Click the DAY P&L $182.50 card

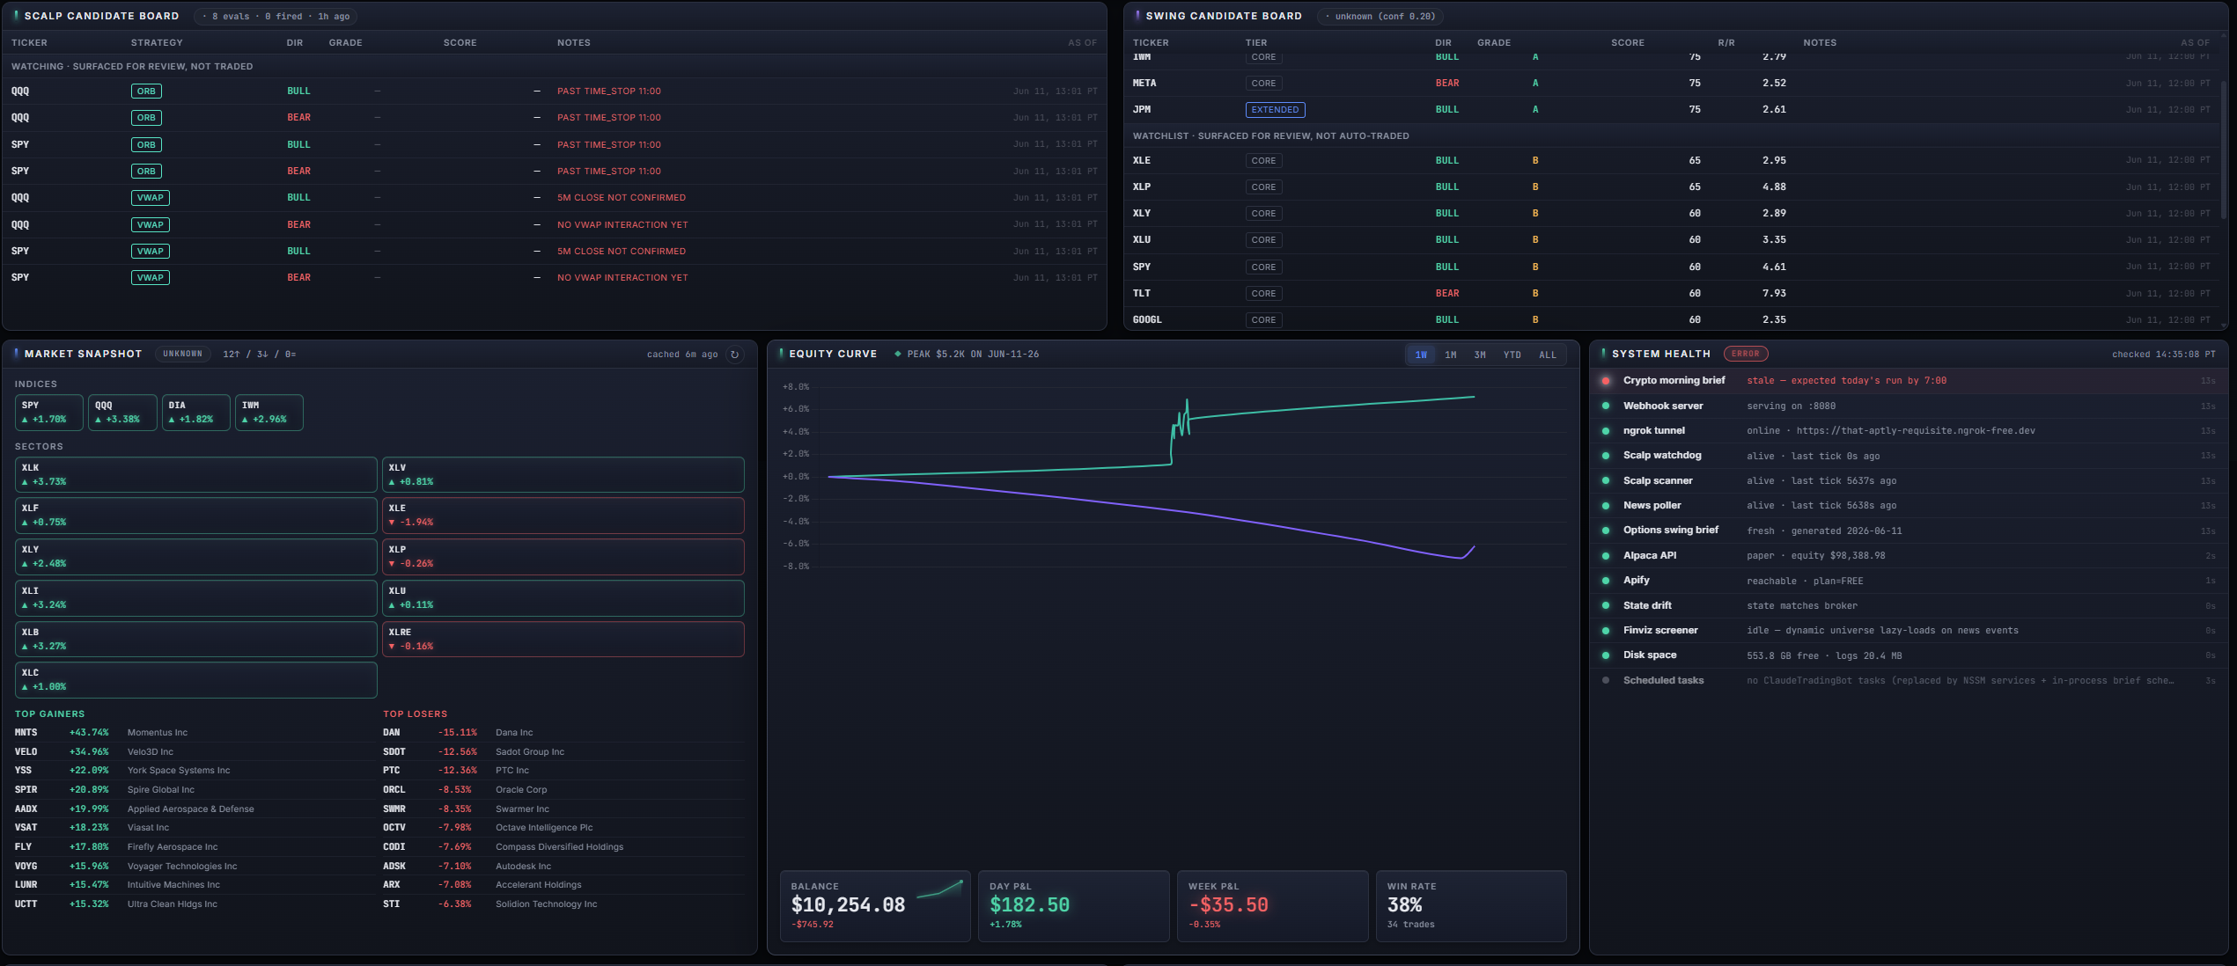pos(1074,906)
